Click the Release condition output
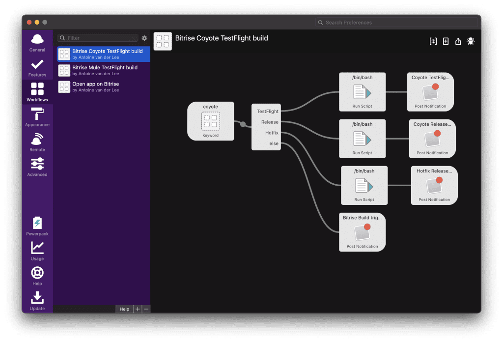 (270, 122)
